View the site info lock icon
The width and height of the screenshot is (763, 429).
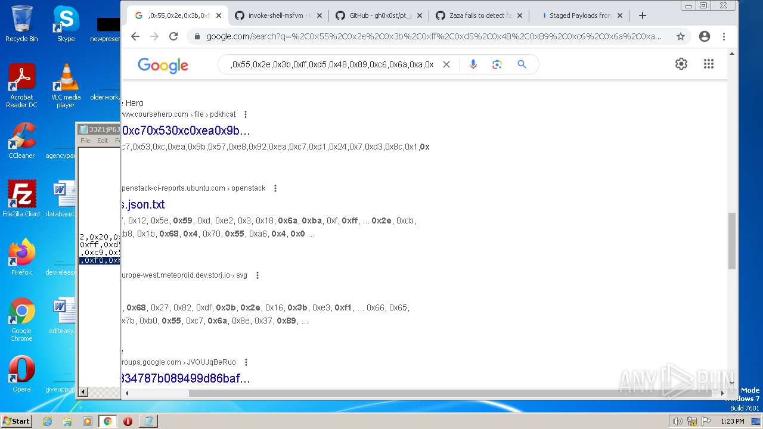(x=197, y=36)
